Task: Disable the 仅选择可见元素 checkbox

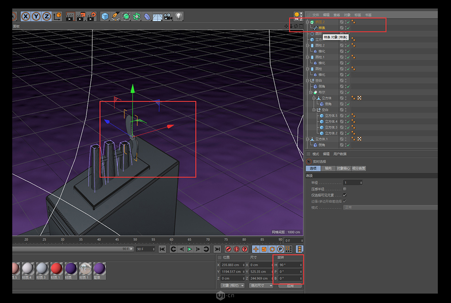Action: tap(344, 194)
